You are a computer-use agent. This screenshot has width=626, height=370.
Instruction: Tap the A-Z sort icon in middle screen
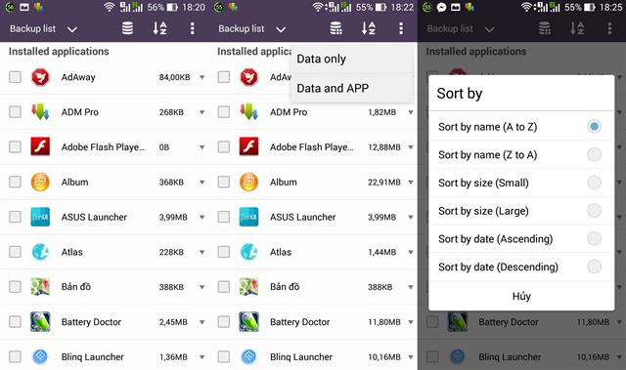(369, 28)
